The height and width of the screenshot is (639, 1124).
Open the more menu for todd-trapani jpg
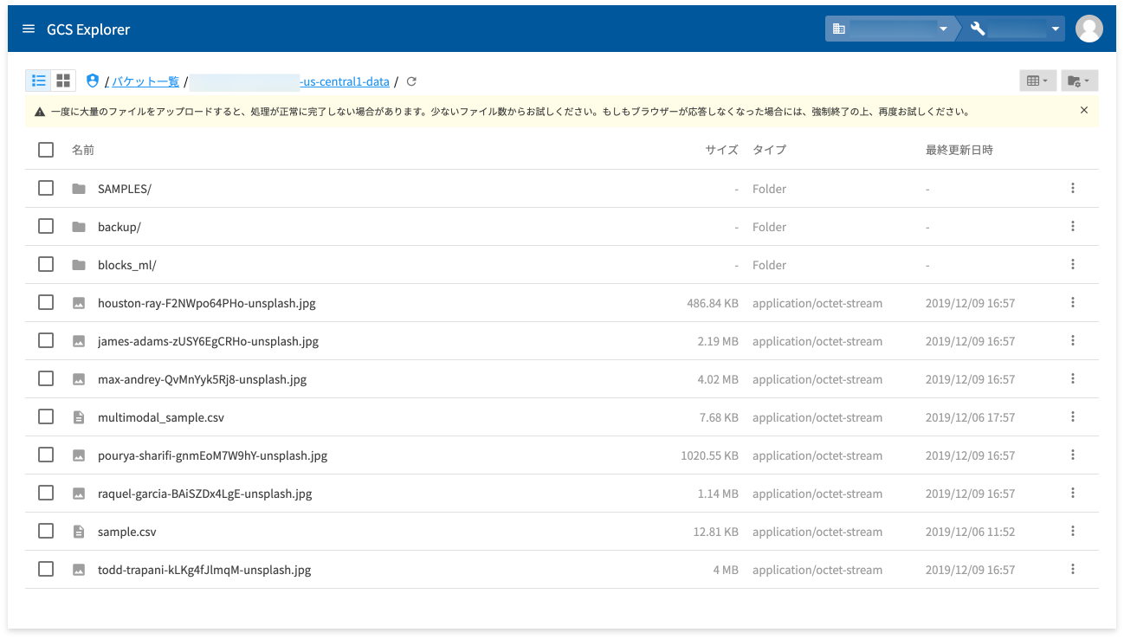coord(1073,569)
